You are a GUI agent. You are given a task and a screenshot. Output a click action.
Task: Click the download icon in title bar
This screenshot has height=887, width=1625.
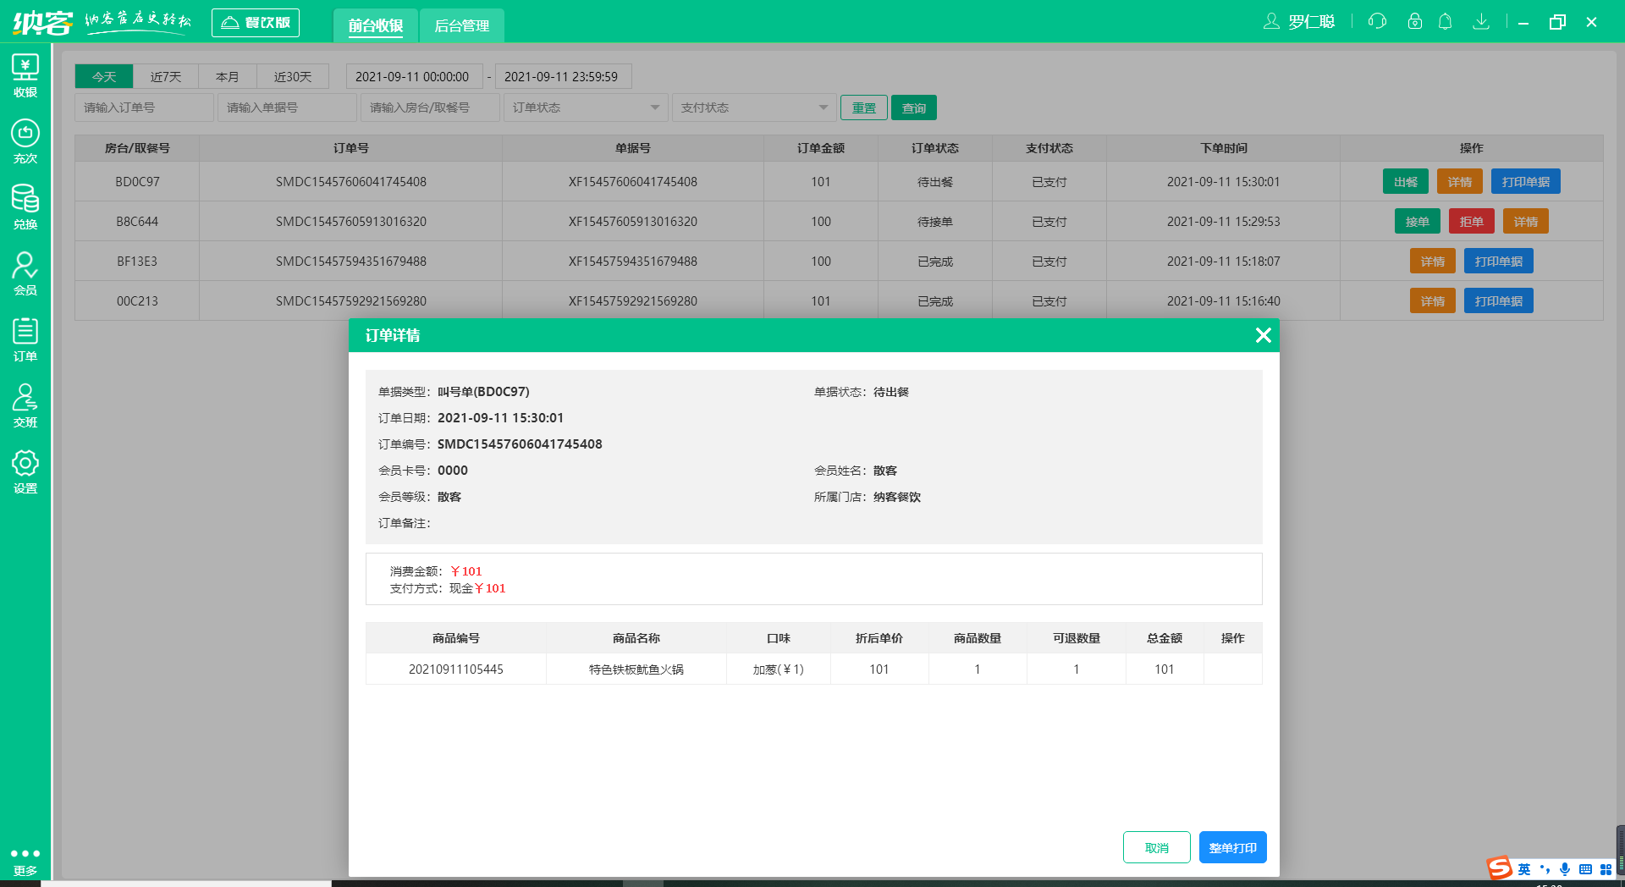click(x=1481, y=22)
